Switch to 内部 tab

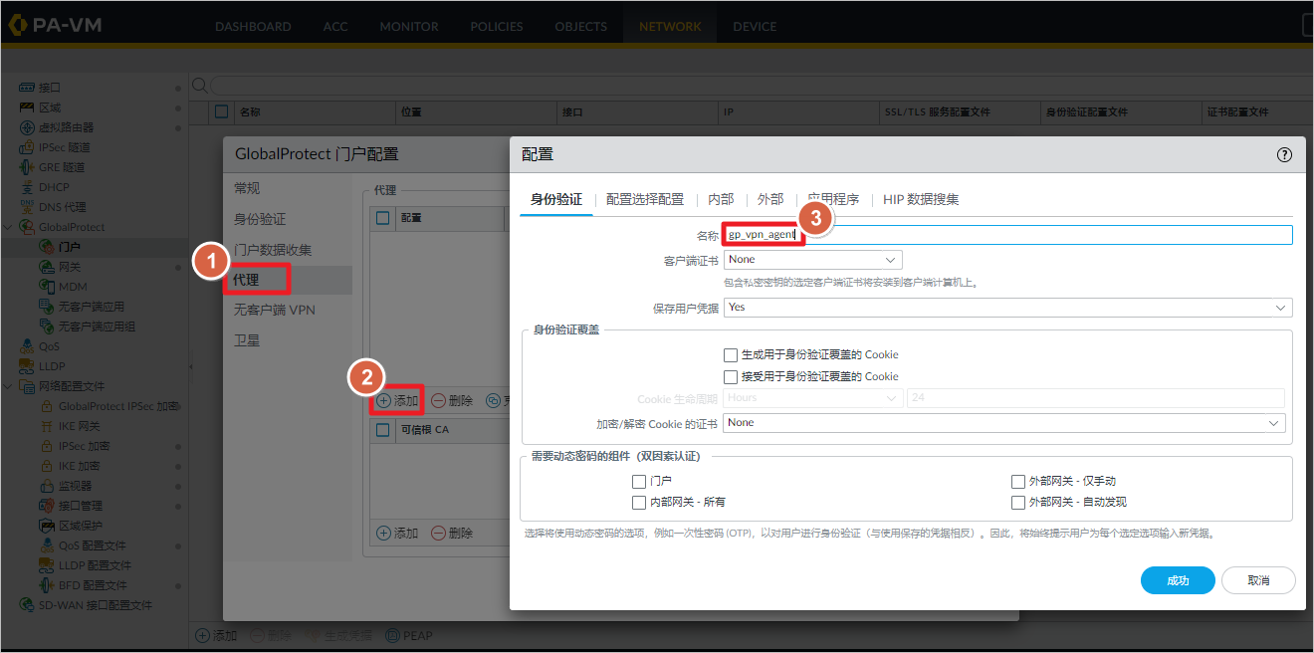tap(721, 200)
